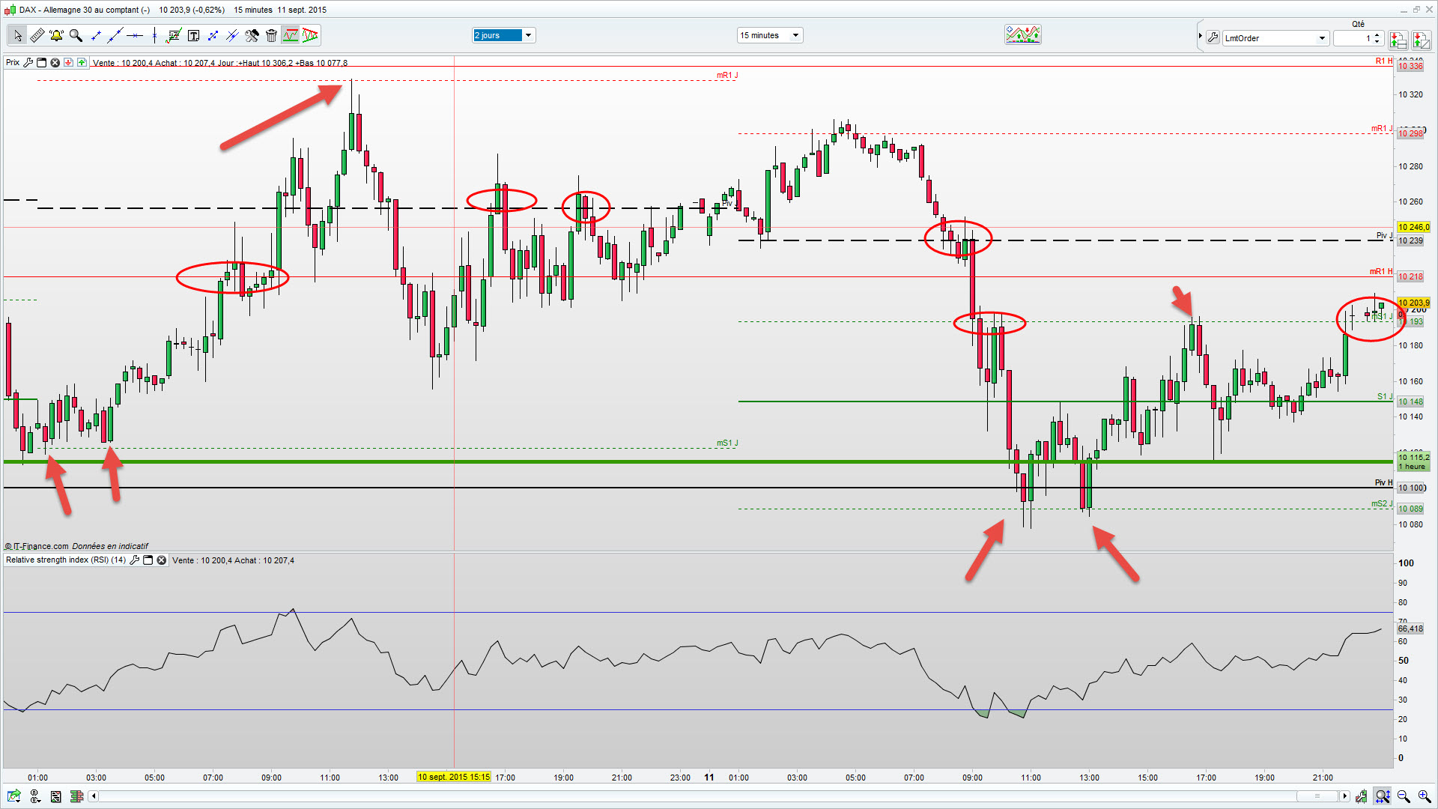Open the '15 minutes' timeframe dropdown
Viewport: 1438px width, 809px height.
pyautogui.click(x=795, y=35)
